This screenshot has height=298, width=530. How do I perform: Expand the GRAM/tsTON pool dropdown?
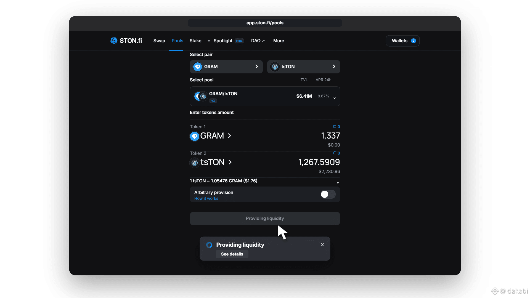pyautogui.click(x=334, y=98)
